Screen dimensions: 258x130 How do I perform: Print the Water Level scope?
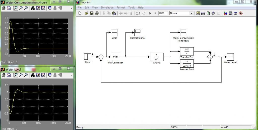click(4, 75)
